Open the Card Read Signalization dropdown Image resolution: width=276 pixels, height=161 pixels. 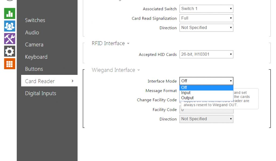click(x=206, y=18)
